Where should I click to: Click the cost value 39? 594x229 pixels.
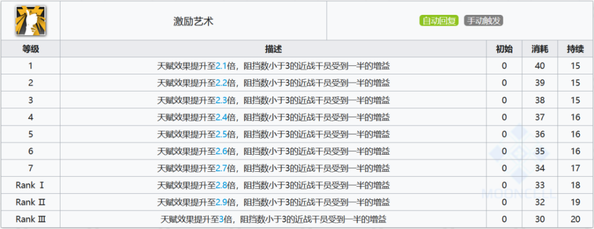[540, 83]
